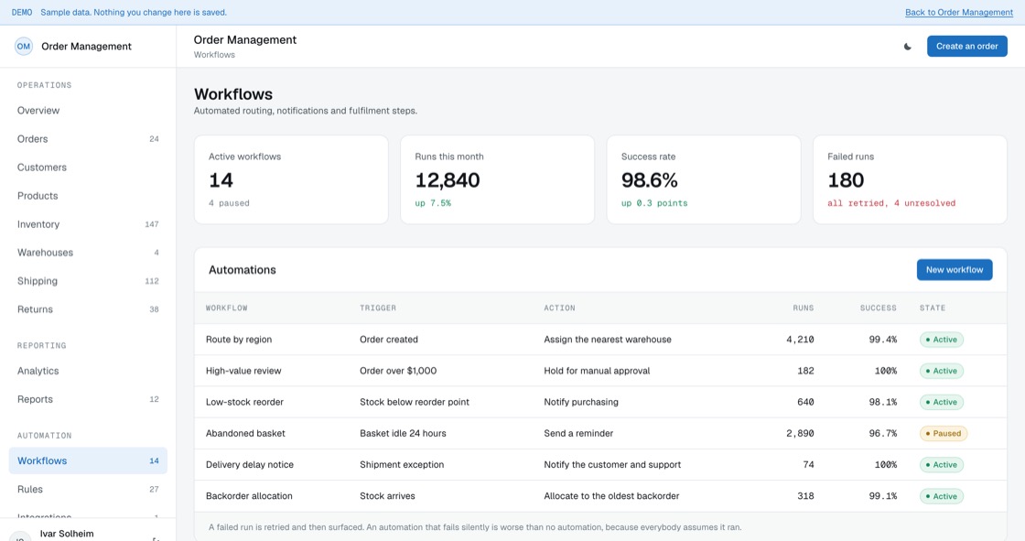The width and height of the screenshot is (1025, 541).
Task: Click the '4 paused' note under Active workflows
Action: (x=229, y=203)
